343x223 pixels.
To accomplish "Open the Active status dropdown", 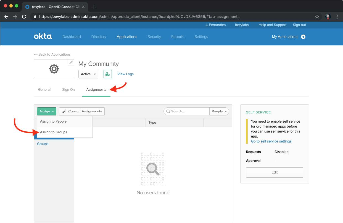I will point(88,74).
